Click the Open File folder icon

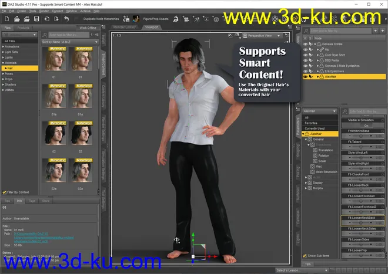point(16,19)
